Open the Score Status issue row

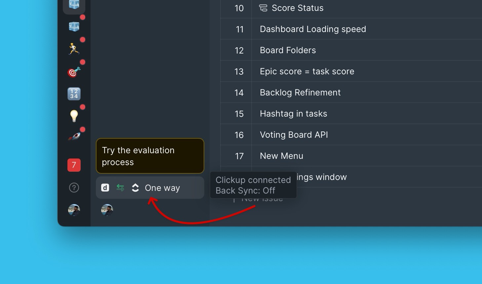click(351, 8)
